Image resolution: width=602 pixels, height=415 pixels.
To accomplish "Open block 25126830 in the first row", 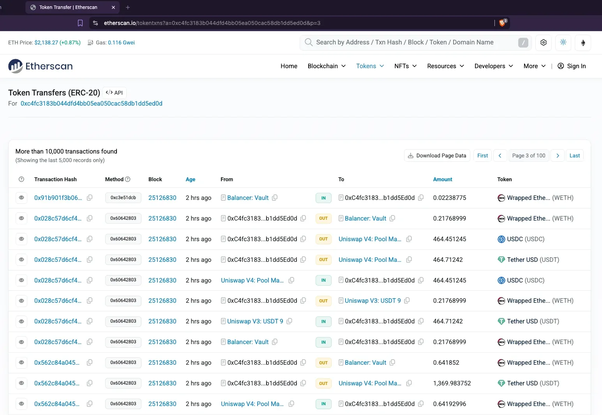I will click(x=162, y=198).
